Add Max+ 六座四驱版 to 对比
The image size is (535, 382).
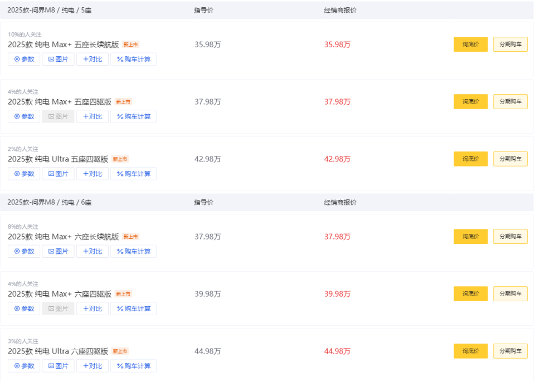pyautogui.click(x=93, y=308)
